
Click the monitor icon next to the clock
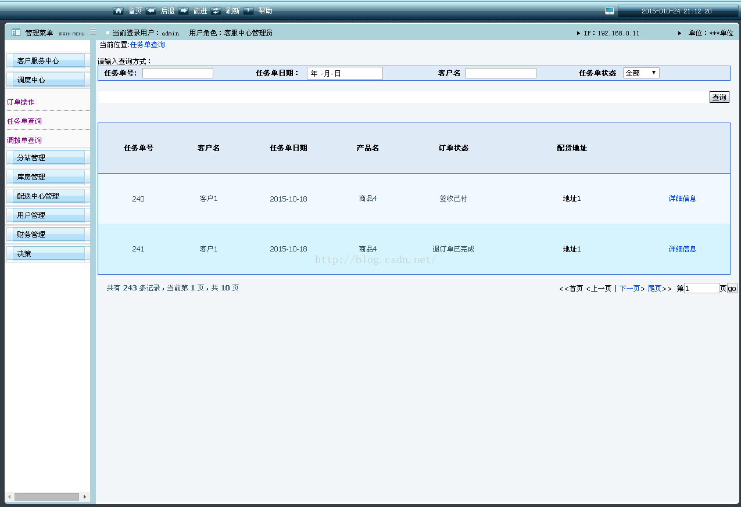point(610,10)
